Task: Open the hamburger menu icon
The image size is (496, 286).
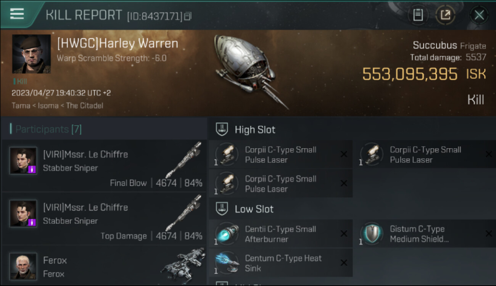Action: click(x=17, y=14)
